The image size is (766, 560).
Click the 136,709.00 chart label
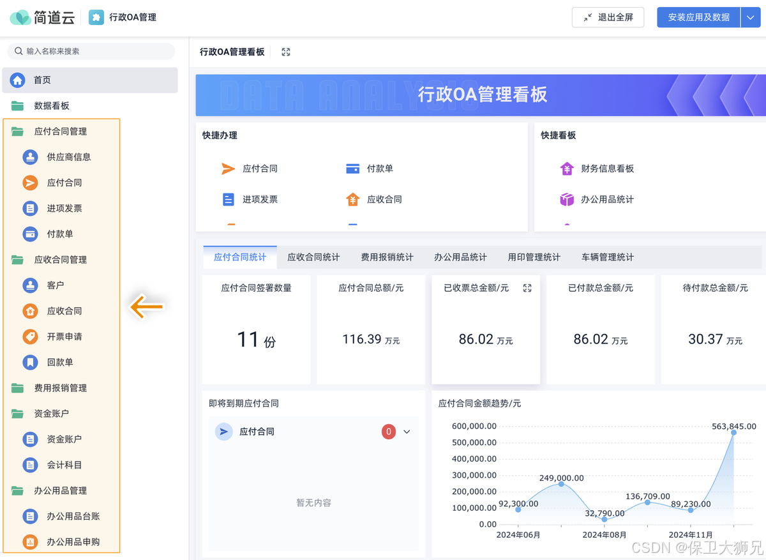pyautogui.click(x=648, y=496)
